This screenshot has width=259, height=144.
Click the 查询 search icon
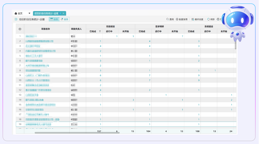(168, 19)
